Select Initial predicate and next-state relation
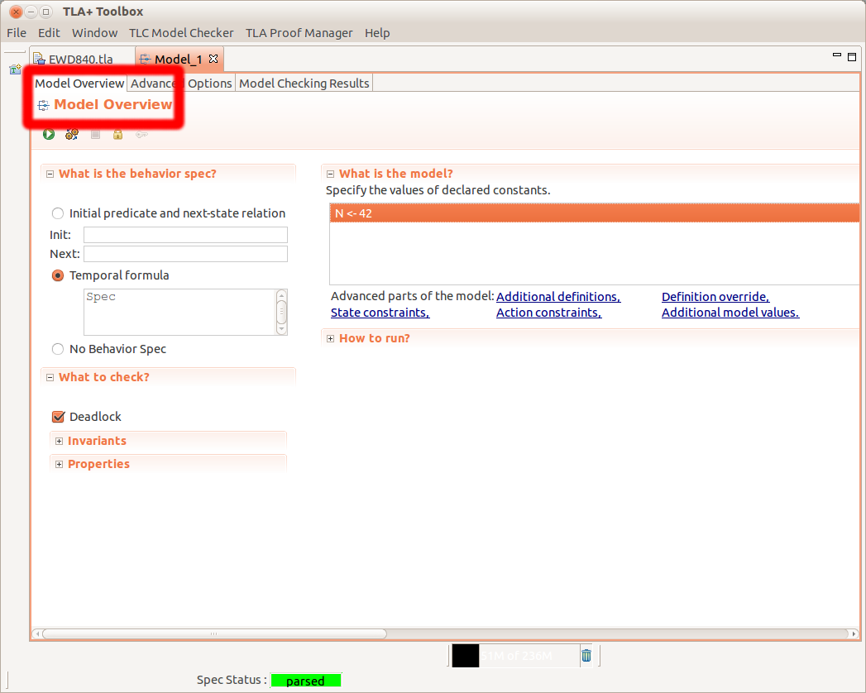The width and height of the screenshot is (866, 693). click(58, 213)
